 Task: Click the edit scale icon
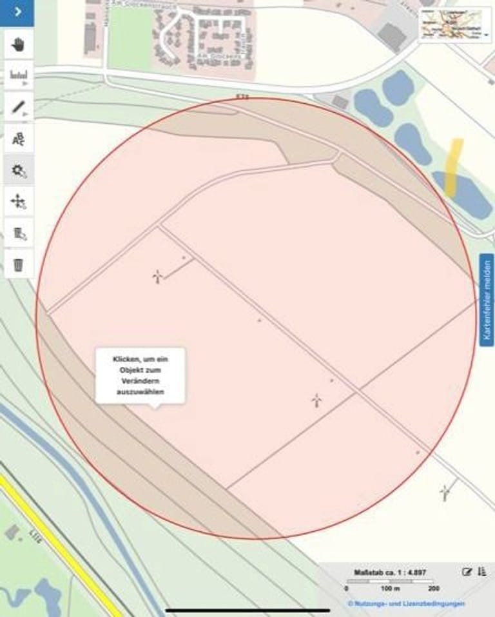(467, 572)
